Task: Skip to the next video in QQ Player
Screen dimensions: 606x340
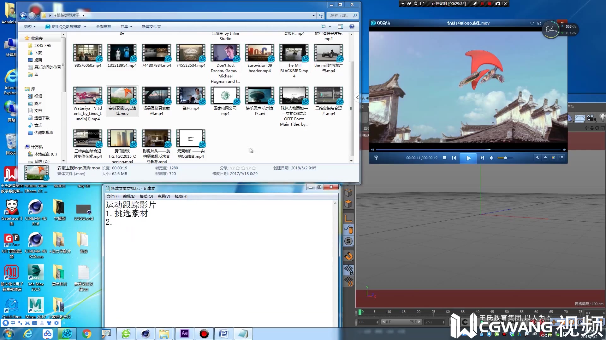Action: coord(482,158)
